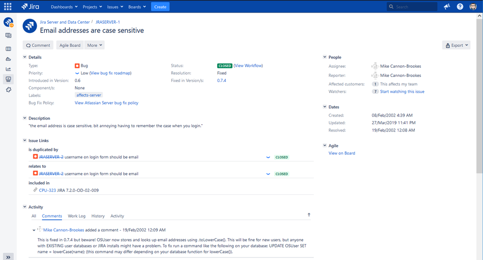Open View bug fix roadmap link
This screenshot has width=483, height=260.
pos(110,73)
